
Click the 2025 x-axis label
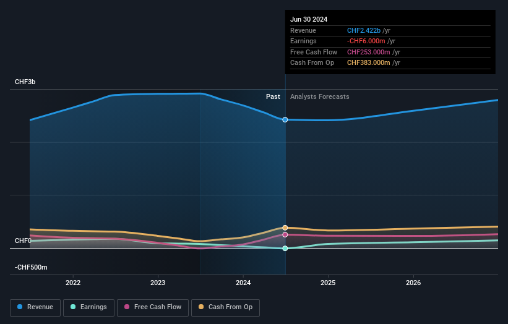point(328,283)
